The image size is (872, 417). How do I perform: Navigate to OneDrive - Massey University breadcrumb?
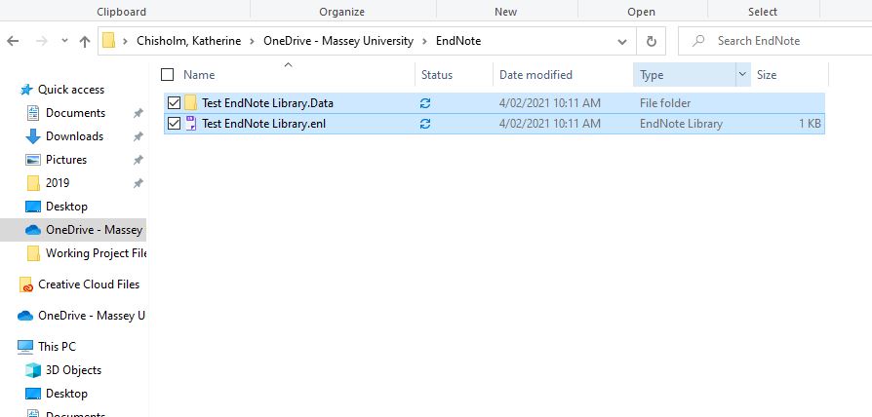coord(338,41)
